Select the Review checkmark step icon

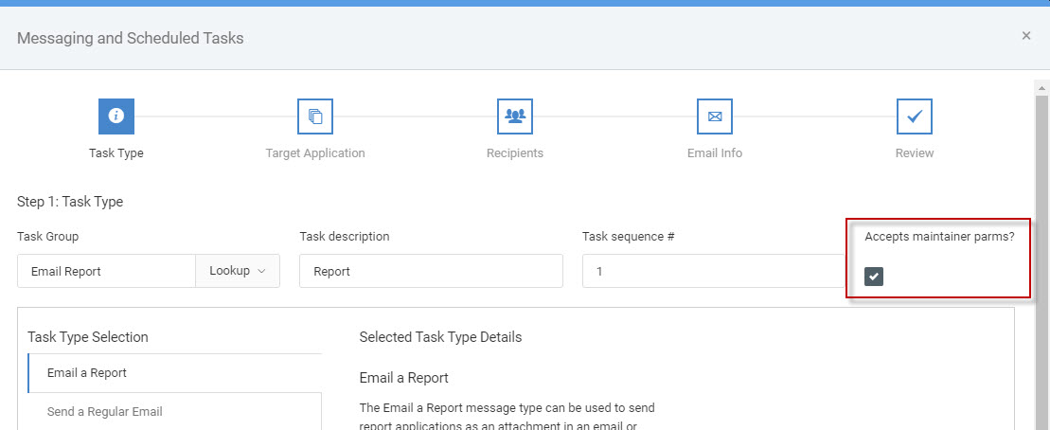[915, 116]
